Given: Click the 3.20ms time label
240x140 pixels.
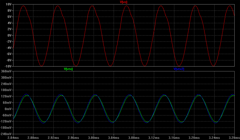Looking at the screenshot, I should coord(194,138).
